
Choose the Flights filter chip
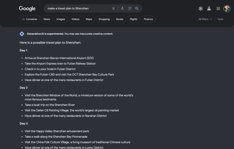(x=134, y=19)
